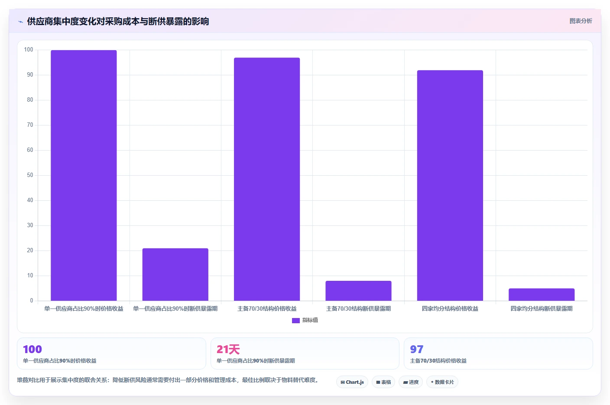Click the x-axis label 四家均分结构断供暴露期

point(542,309)
